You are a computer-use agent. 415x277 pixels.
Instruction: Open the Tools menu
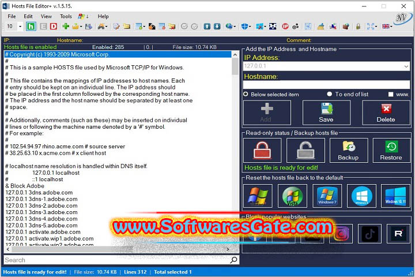pyautogui.click(x=66, y=16)
